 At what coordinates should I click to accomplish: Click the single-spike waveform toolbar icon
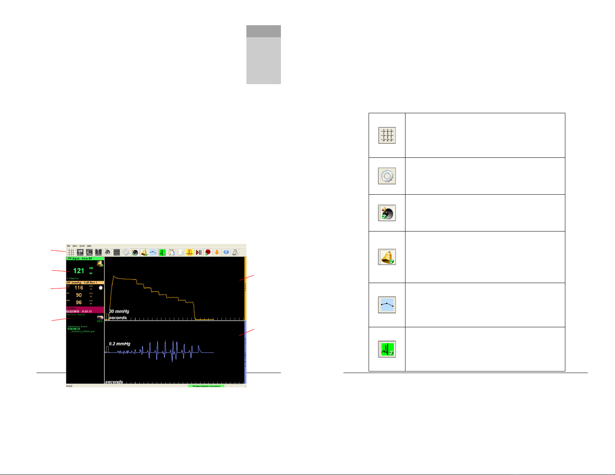pos(99,252)
